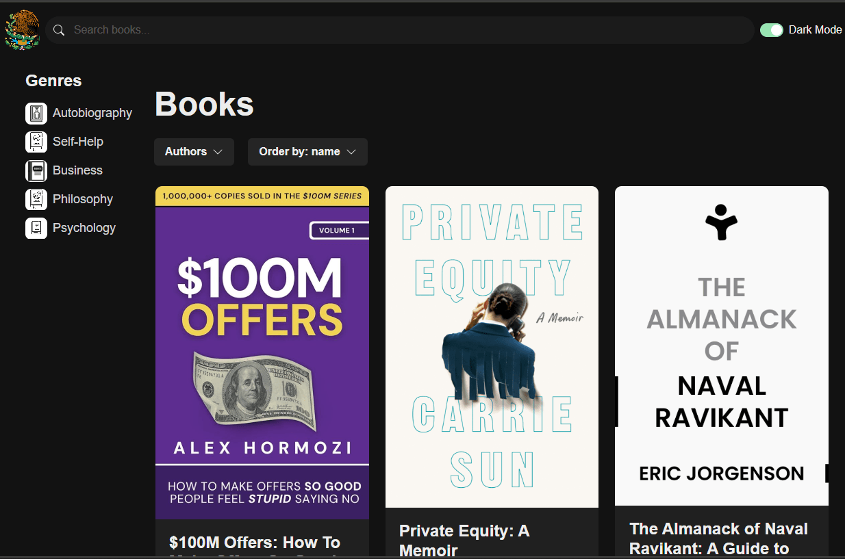The height and width of the screenshot is (559, 845).
Task: Open the Philosophy genre label
Action: point(83,199)
